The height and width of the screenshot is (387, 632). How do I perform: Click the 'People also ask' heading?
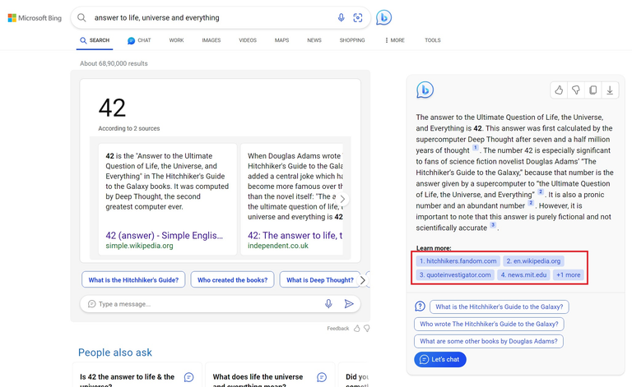point(115,352)
